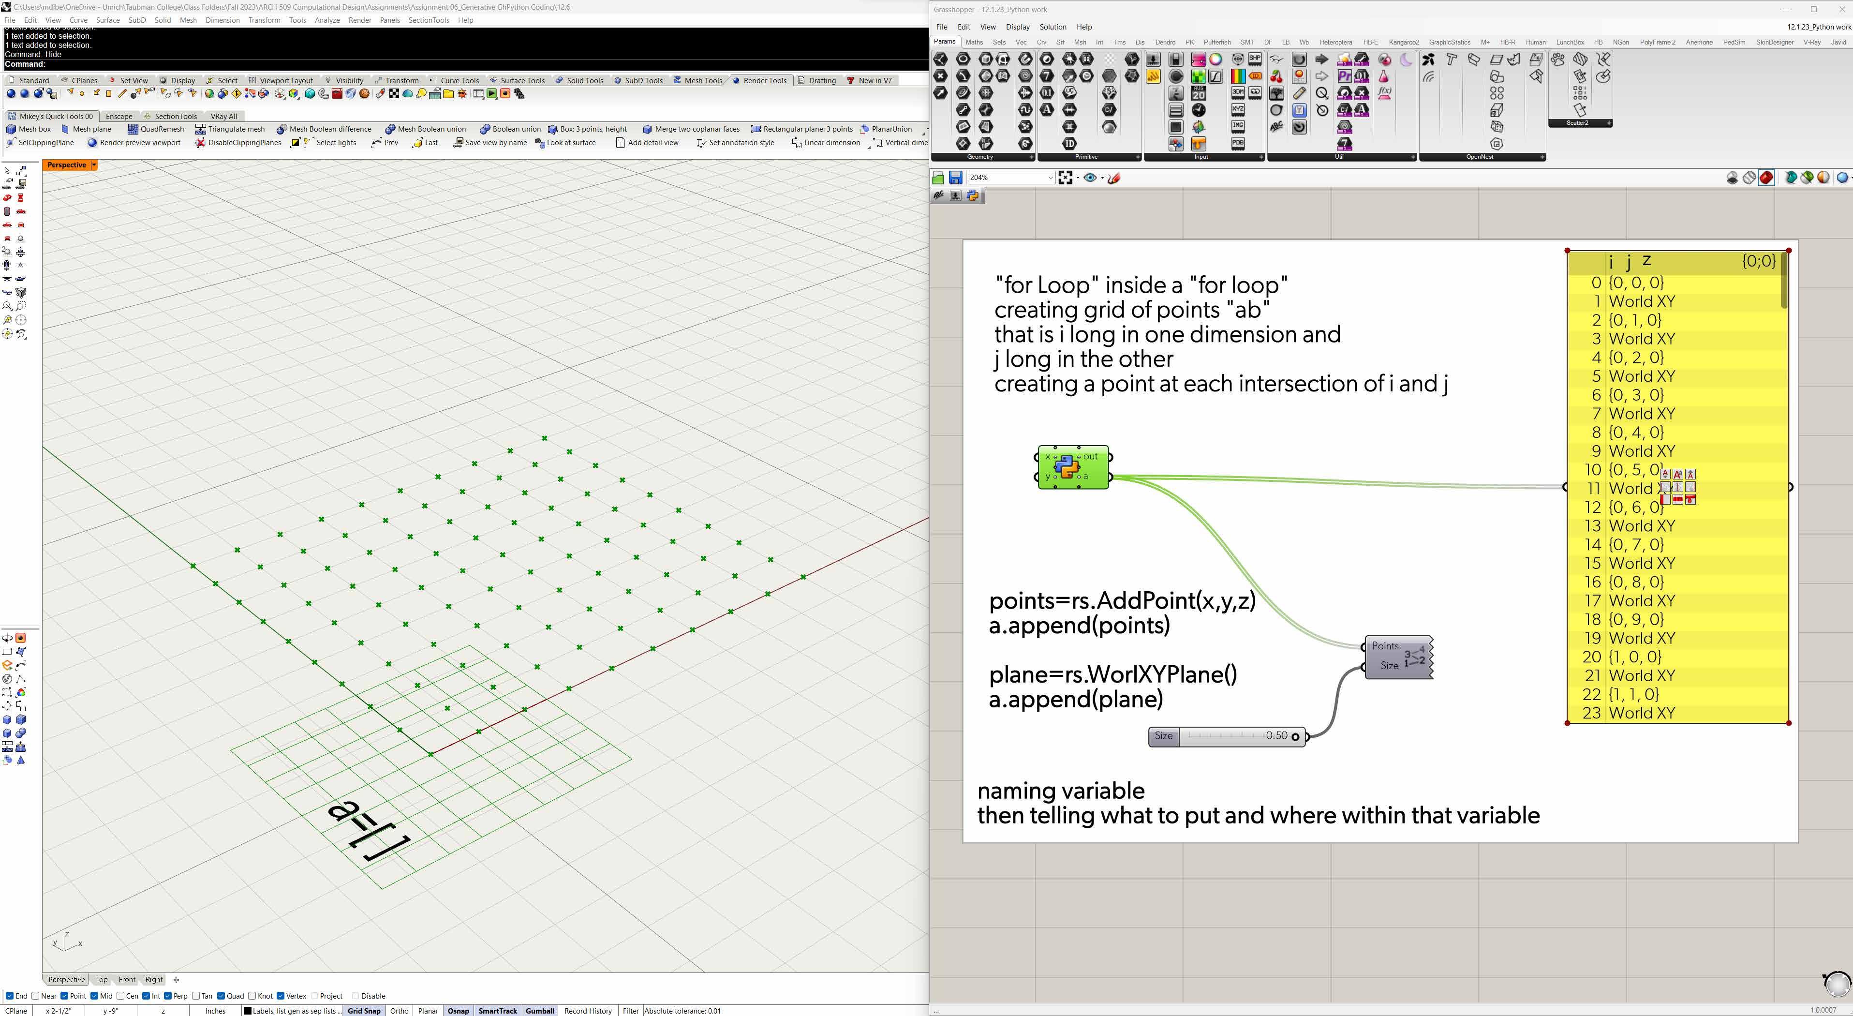Expand the Perspective viewport title menu
This screenshot has height=1016, width=1853.
click(93, 165)
